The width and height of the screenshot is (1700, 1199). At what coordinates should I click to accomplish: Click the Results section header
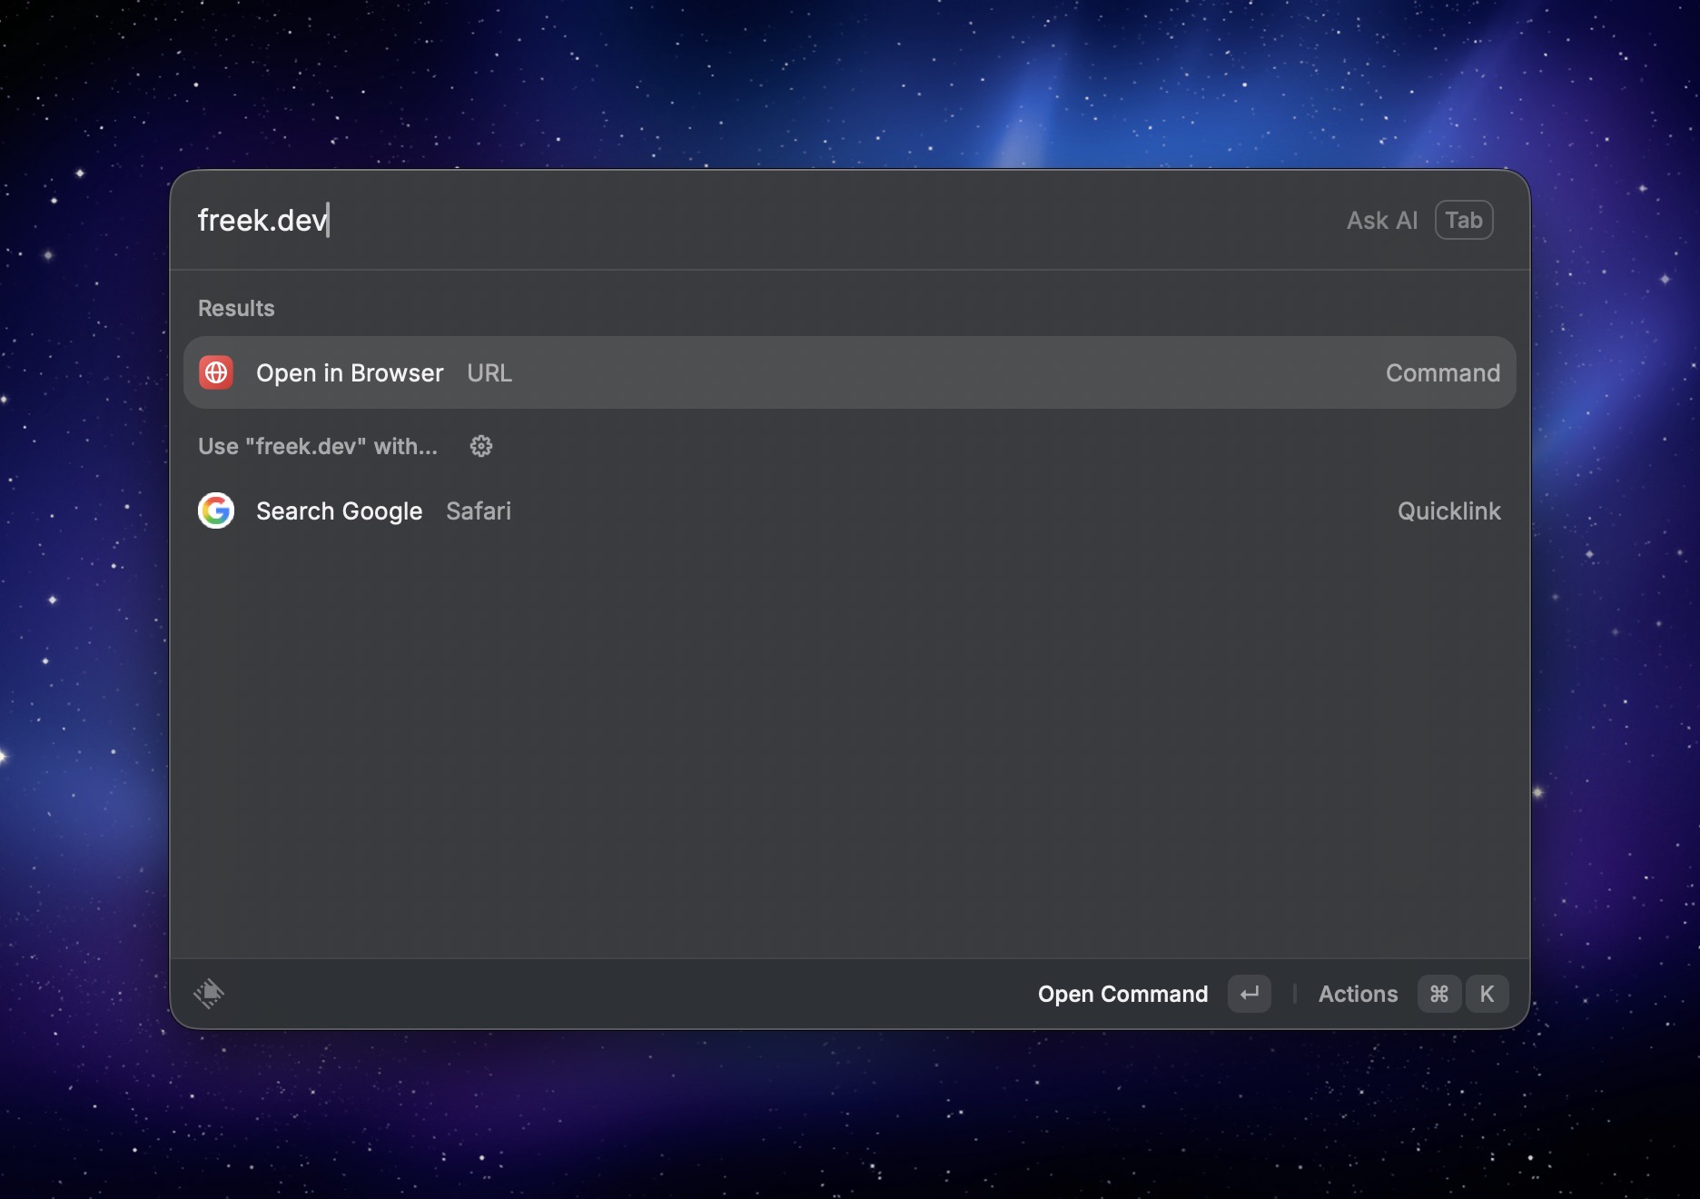click(236, 308)
